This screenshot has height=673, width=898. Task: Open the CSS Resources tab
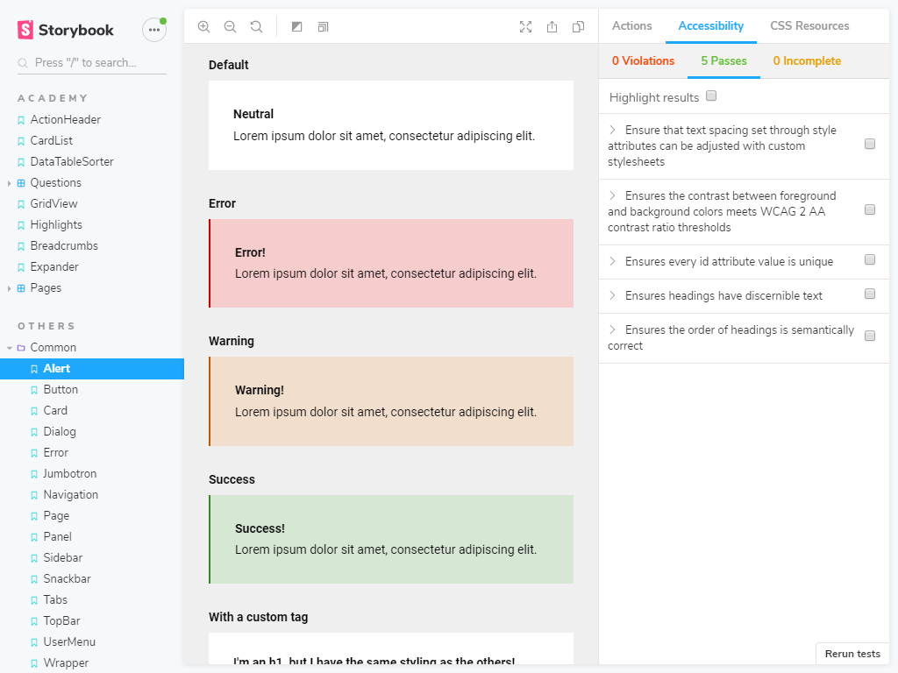click(x=809, y=26)
